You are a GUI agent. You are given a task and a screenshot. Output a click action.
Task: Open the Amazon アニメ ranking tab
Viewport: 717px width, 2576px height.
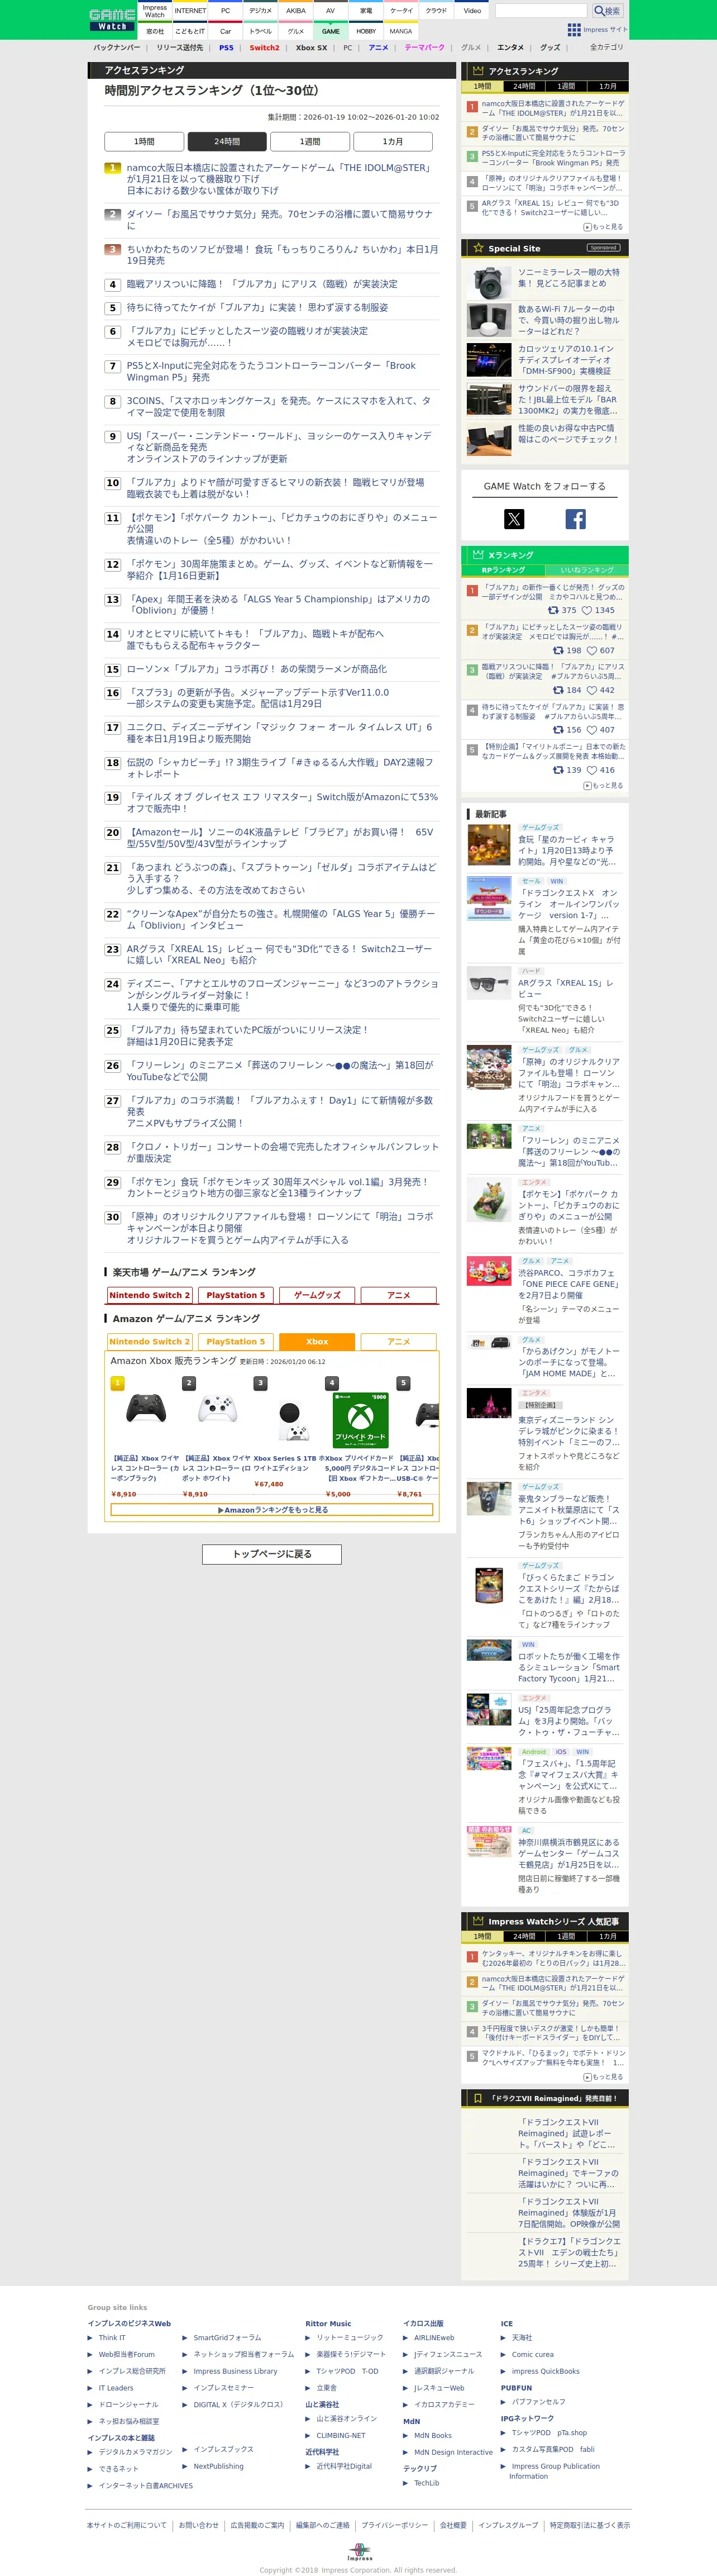398,1342
